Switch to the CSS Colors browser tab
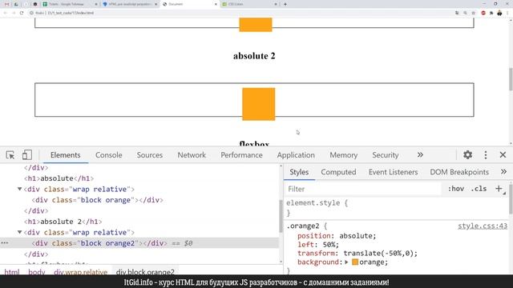 (248, 4)
